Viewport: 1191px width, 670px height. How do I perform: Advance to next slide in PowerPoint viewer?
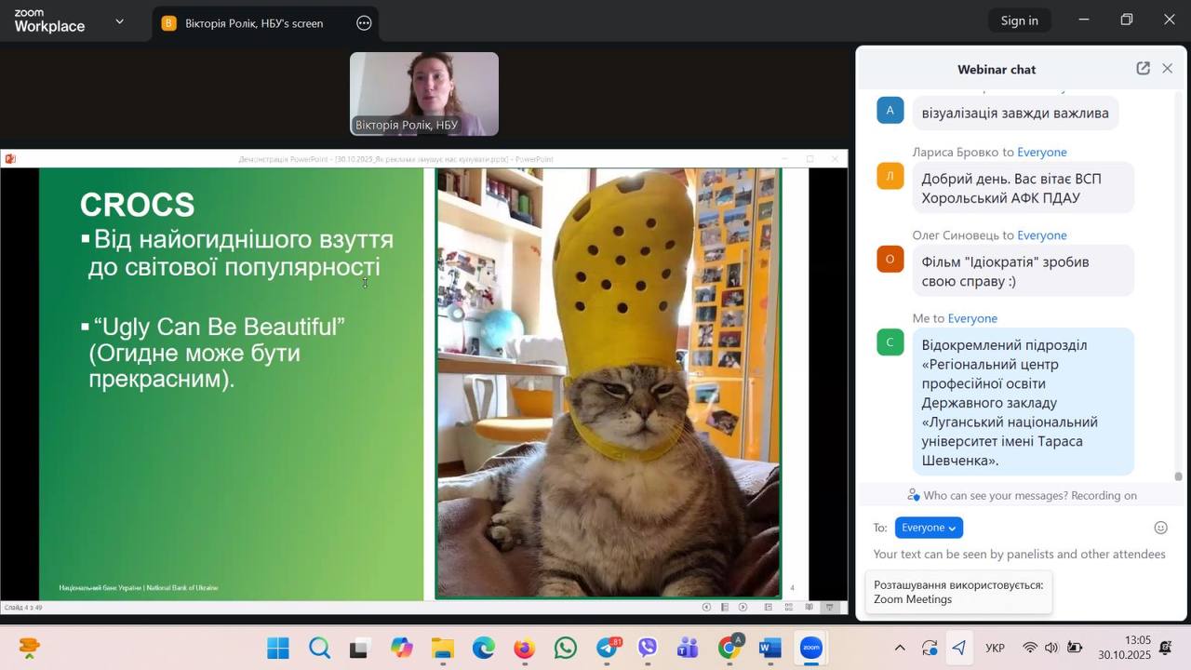click(743, 608)
